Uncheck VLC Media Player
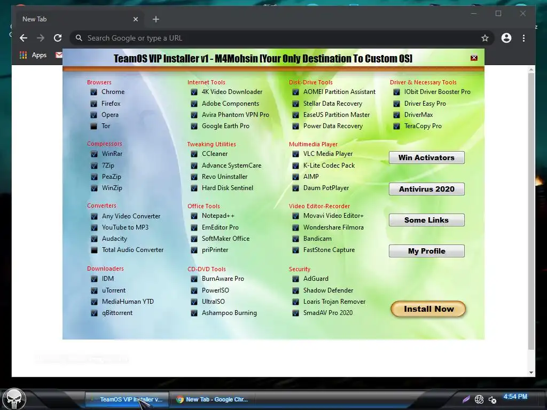This screenshot has height=410, width=547. 295,154
